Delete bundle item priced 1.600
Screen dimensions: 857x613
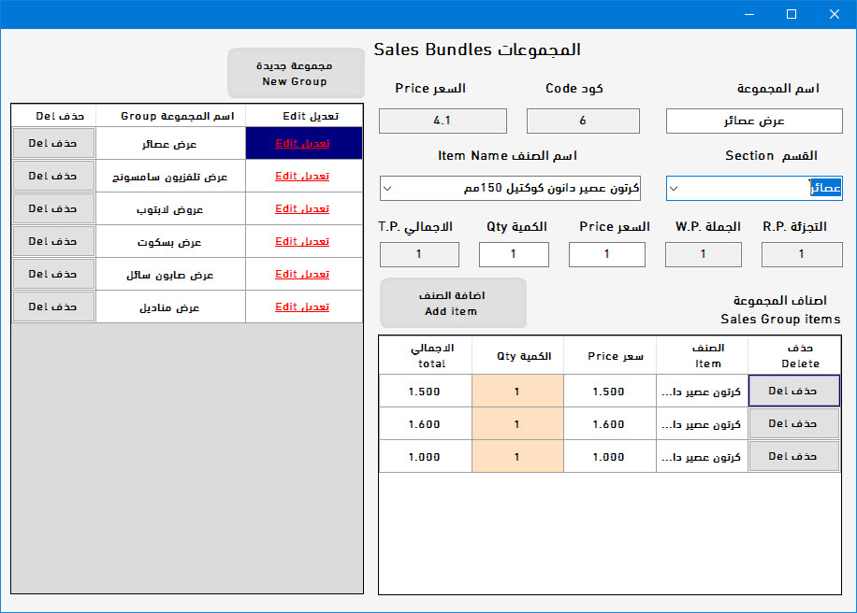point(793,423)
